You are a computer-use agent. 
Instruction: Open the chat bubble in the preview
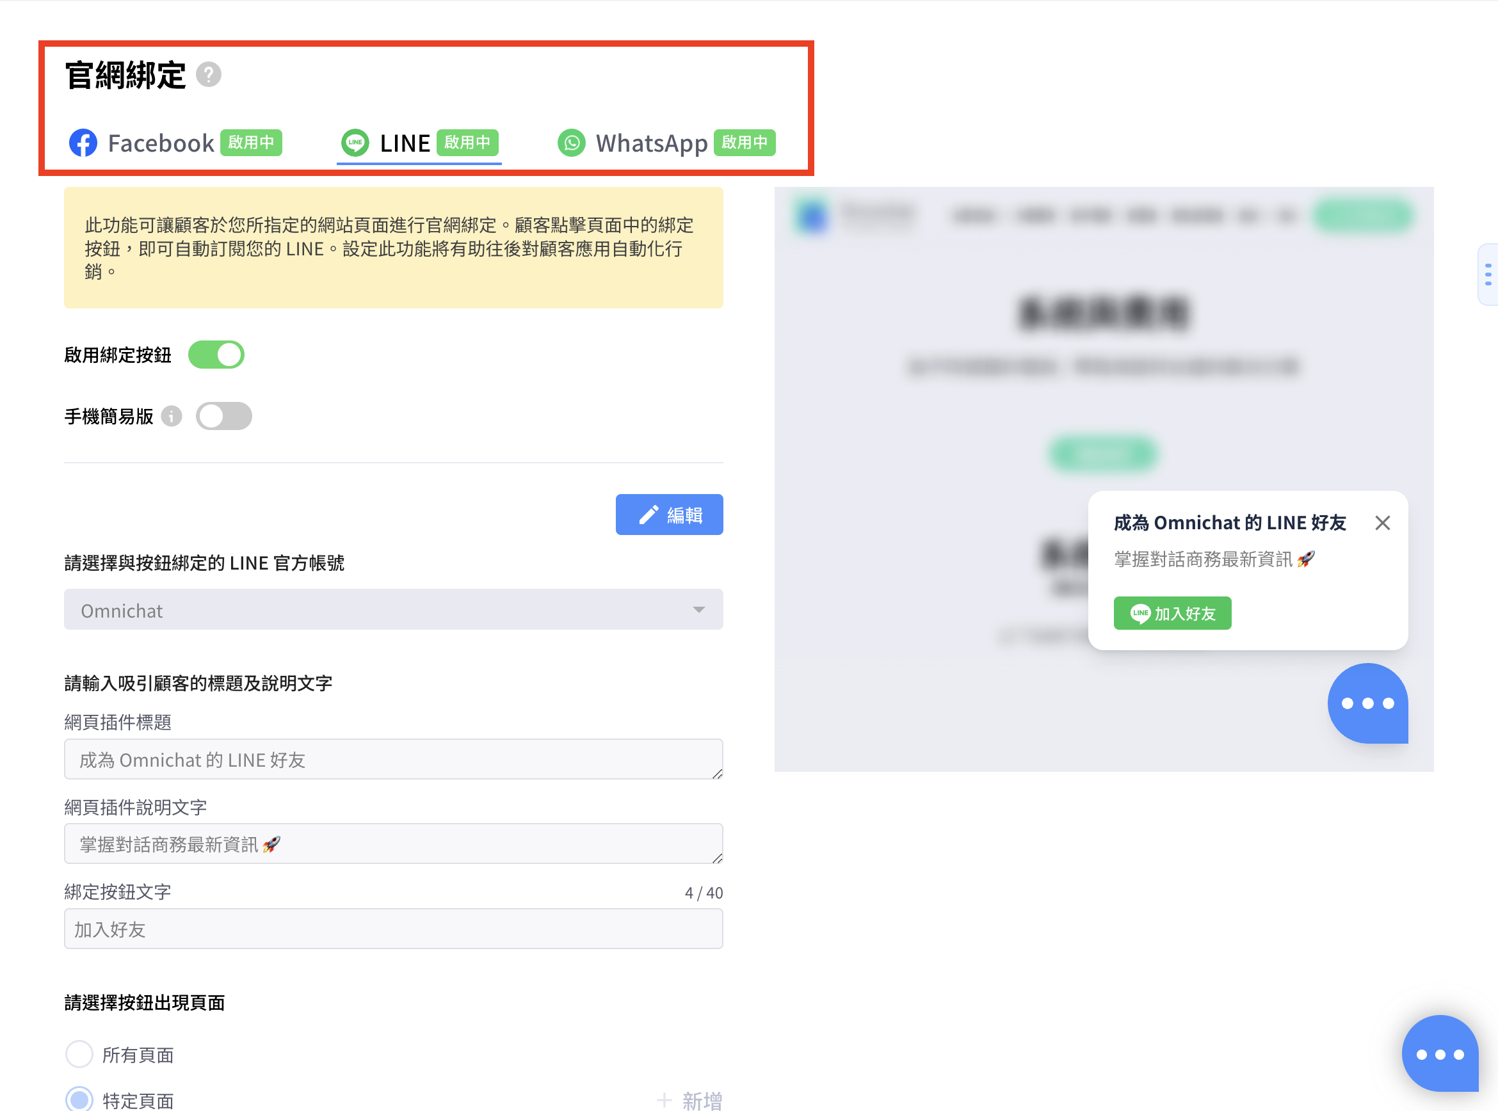(1367, 703)
